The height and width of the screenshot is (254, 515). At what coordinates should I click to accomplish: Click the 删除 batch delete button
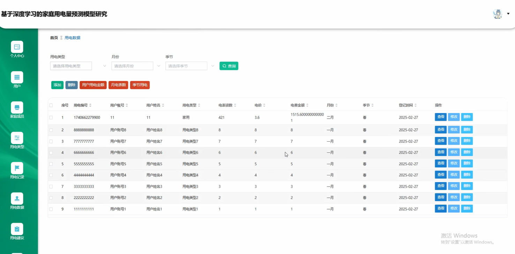72,85
